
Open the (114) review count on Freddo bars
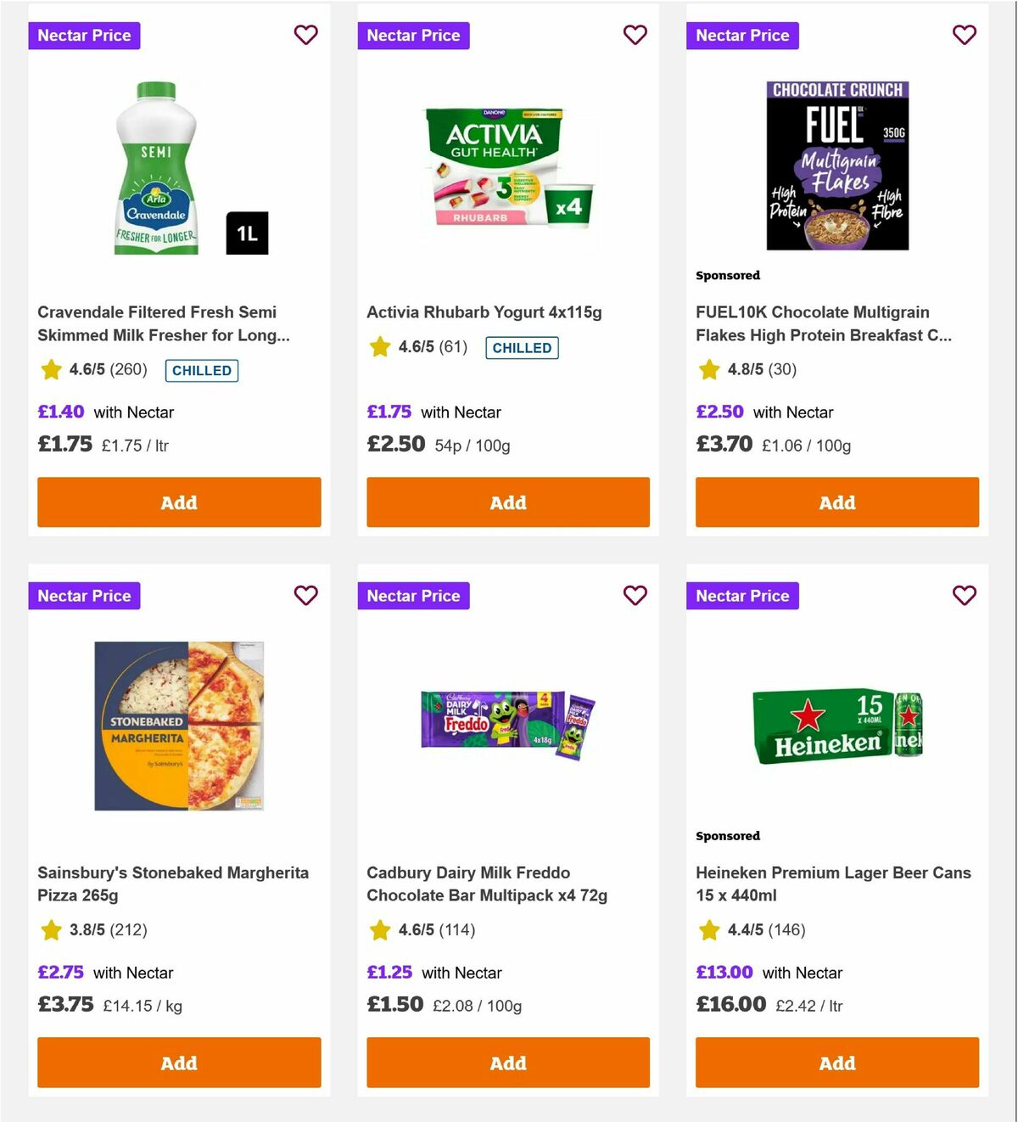pos(456,929)
